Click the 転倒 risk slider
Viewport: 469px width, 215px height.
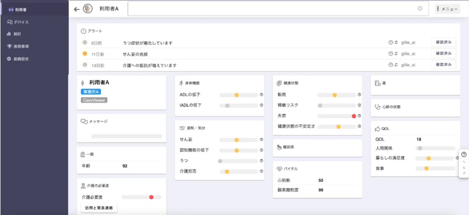336,95
